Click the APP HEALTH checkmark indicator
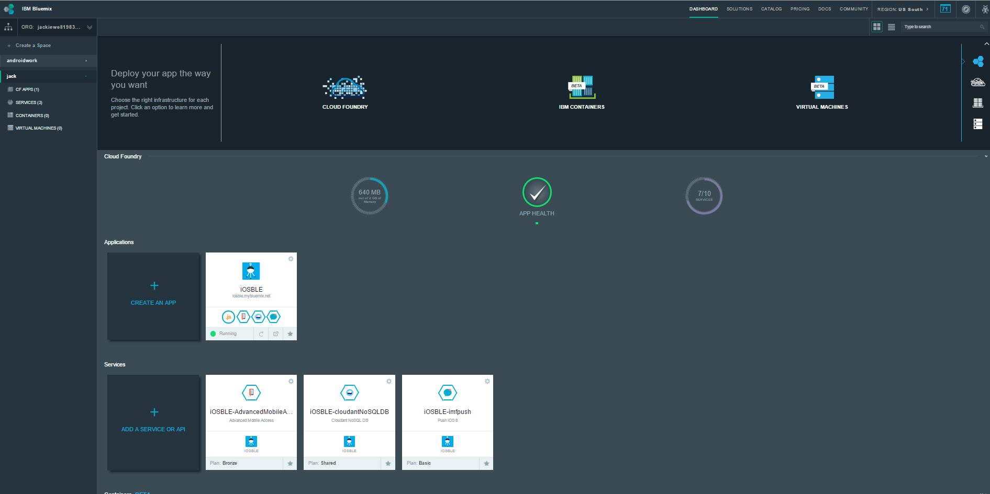Image resolution: width=990 pixels, height=494 pixels. (537, 192)
